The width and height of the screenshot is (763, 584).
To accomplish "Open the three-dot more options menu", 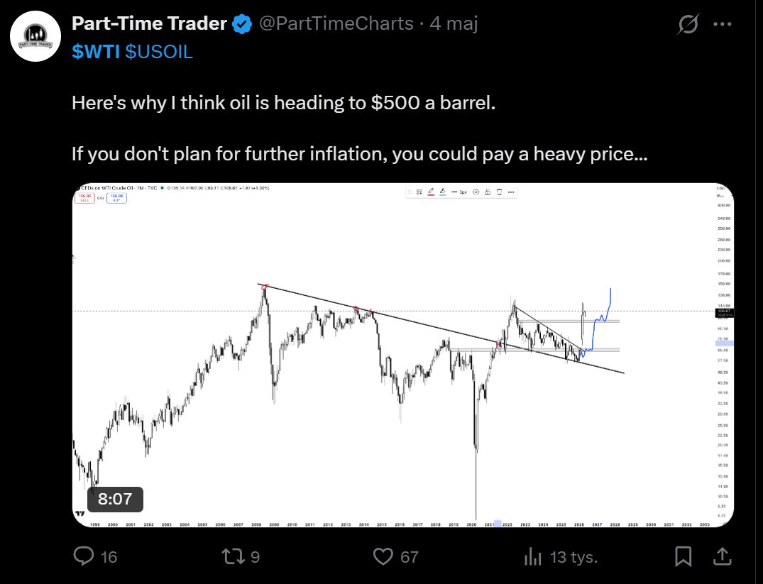I will (x=723, y=23).
